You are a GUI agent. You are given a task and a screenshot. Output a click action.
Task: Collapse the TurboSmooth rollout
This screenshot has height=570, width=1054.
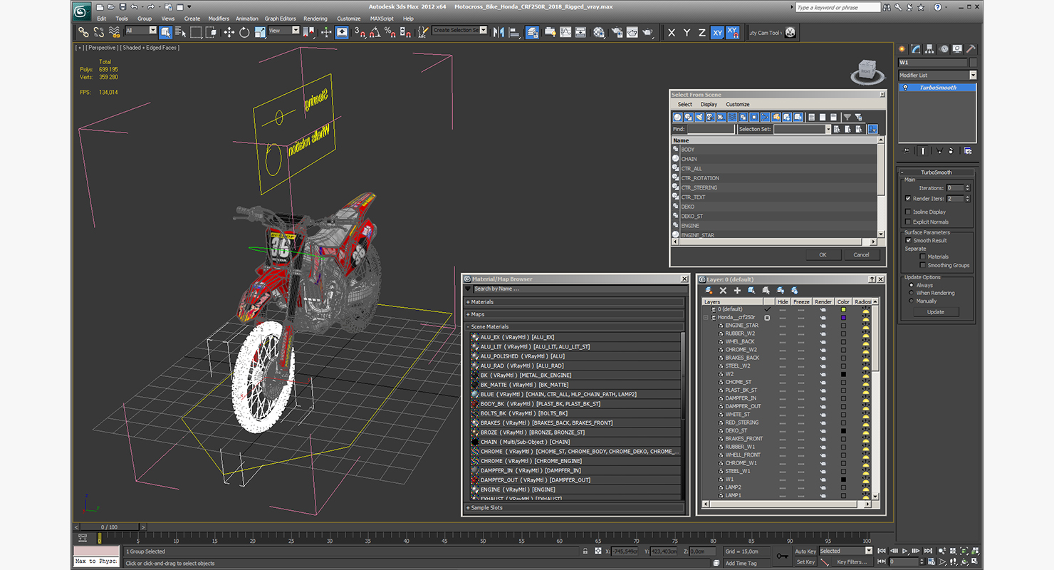(936, 172)
